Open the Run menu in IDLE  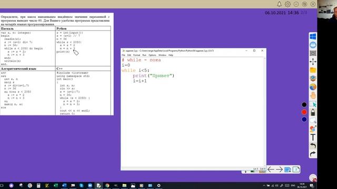point(144,55)
